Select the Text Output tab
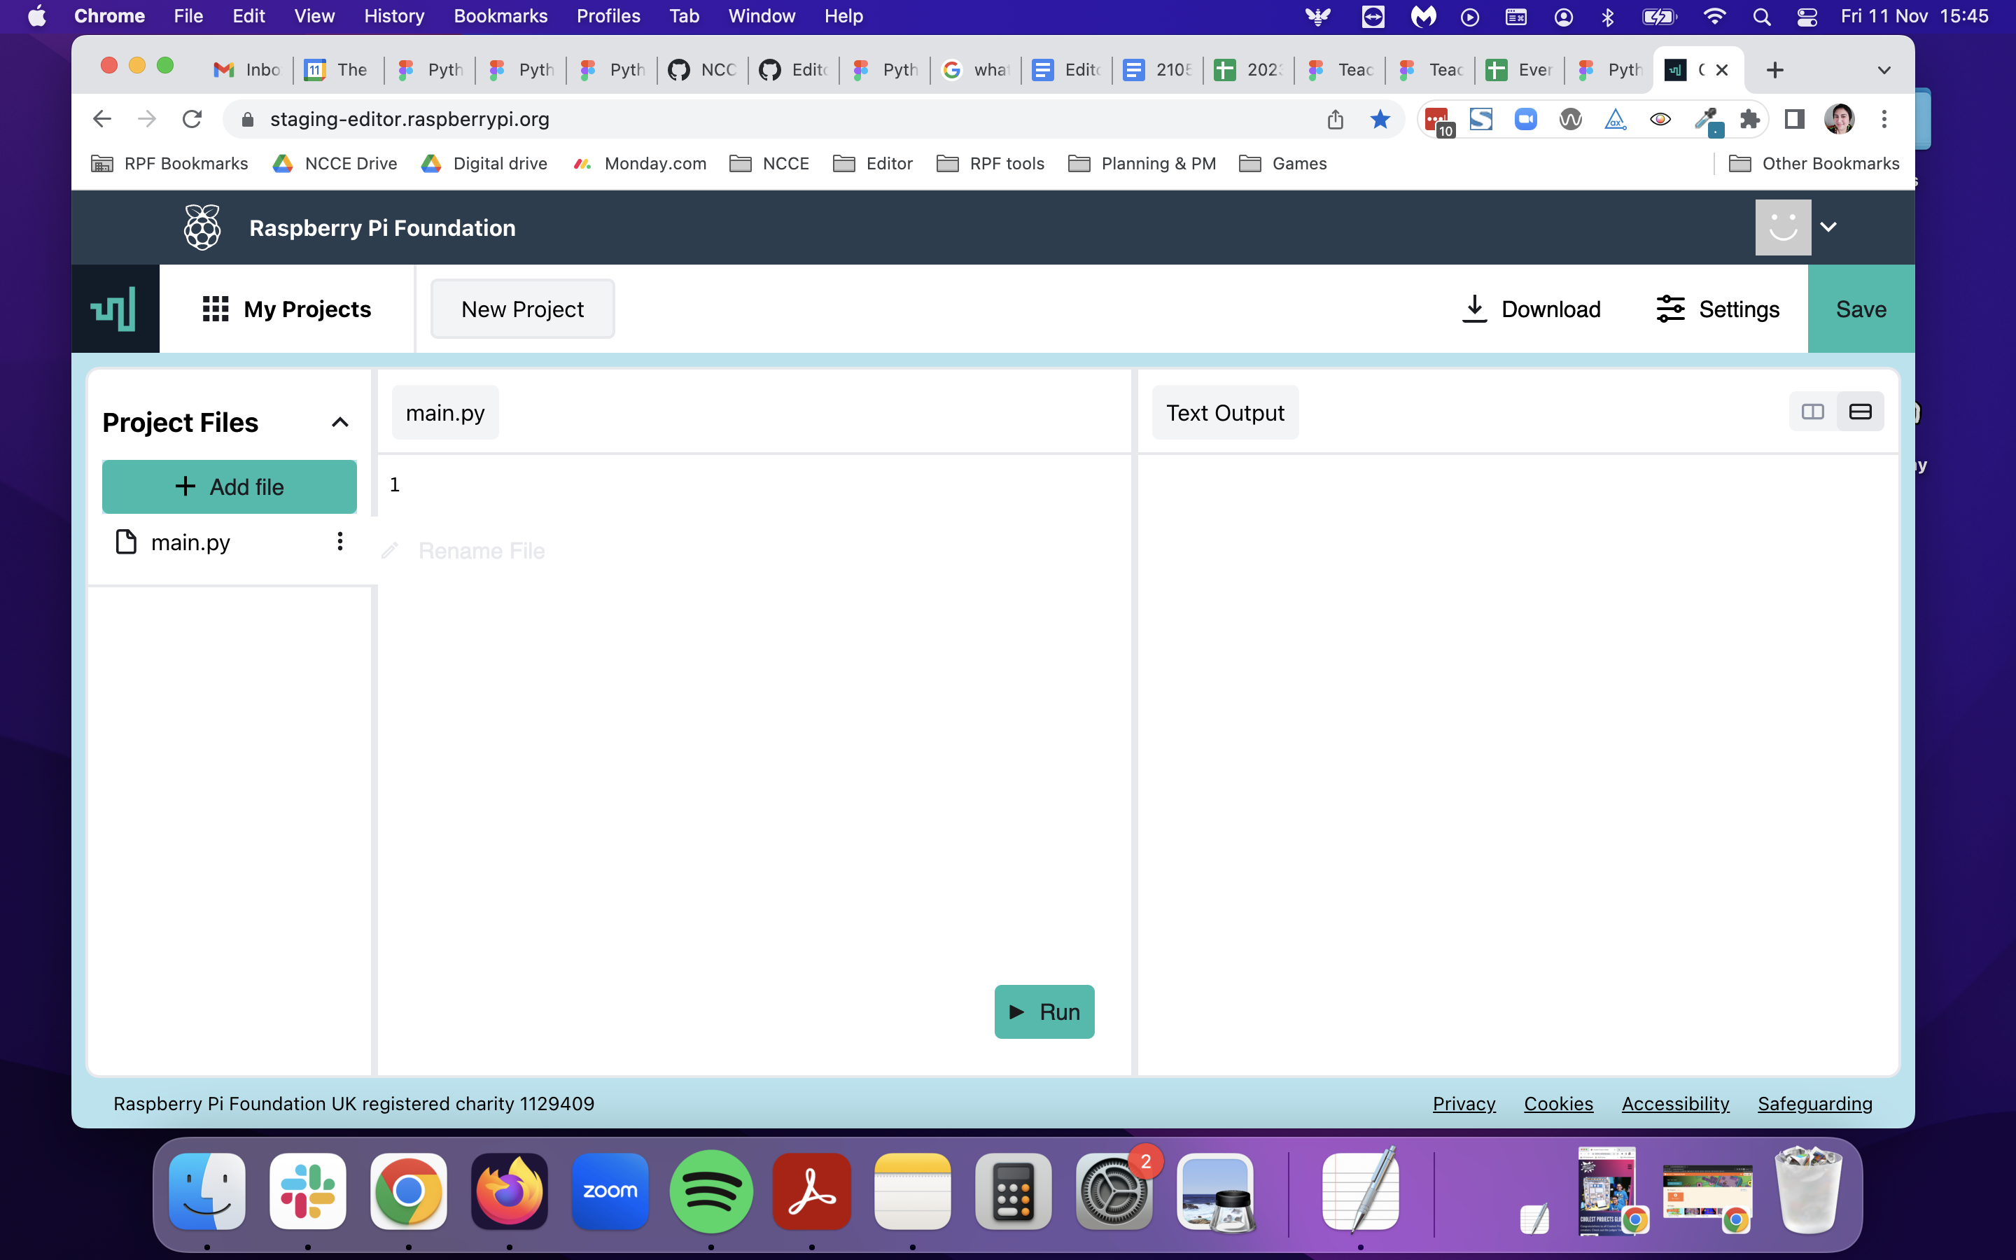The height and width of the screenshot is (1260, 2016). pos(1224,412)
